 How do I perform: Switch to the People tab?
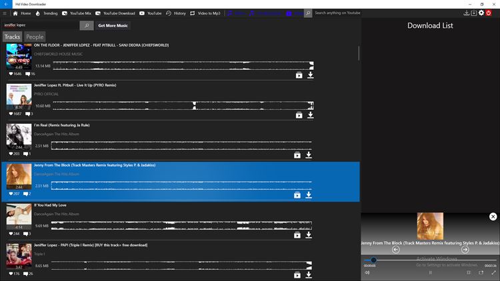pos(35,37)
